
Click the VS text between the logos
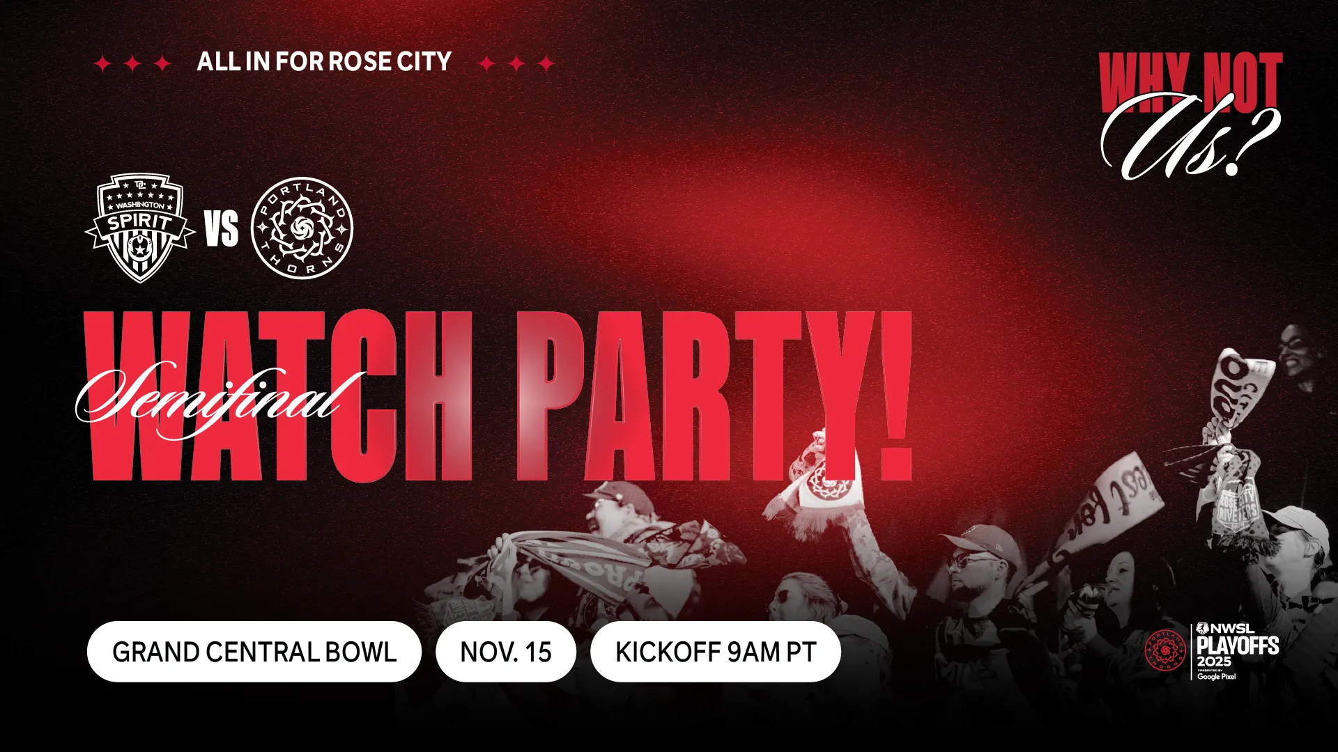222,229
